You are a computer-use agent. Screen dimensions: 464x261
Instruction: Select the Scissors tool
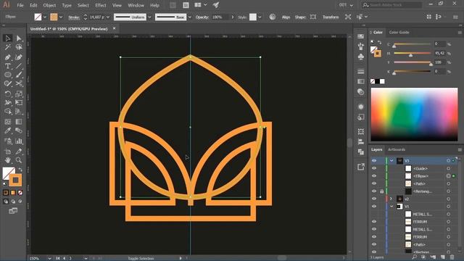click(19, 84)
